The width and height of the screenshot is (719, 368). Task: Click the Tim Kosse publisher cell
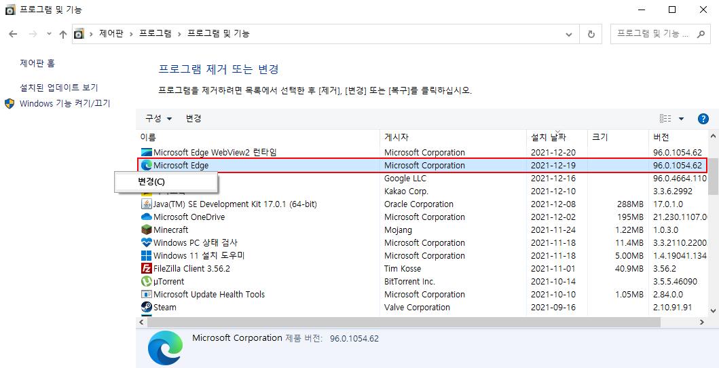(x=403, y=269)
